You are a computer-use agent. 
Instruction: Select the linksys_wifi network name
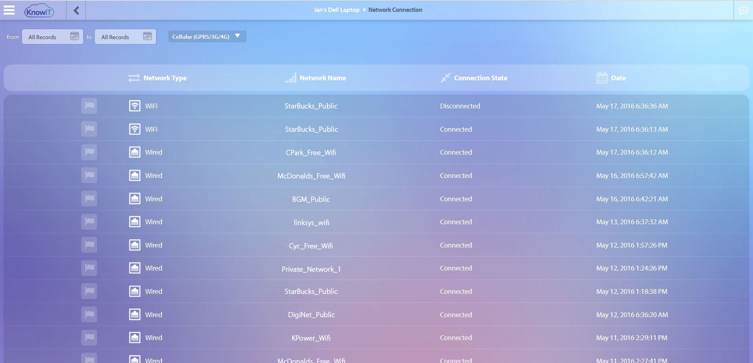coord(311,222)
